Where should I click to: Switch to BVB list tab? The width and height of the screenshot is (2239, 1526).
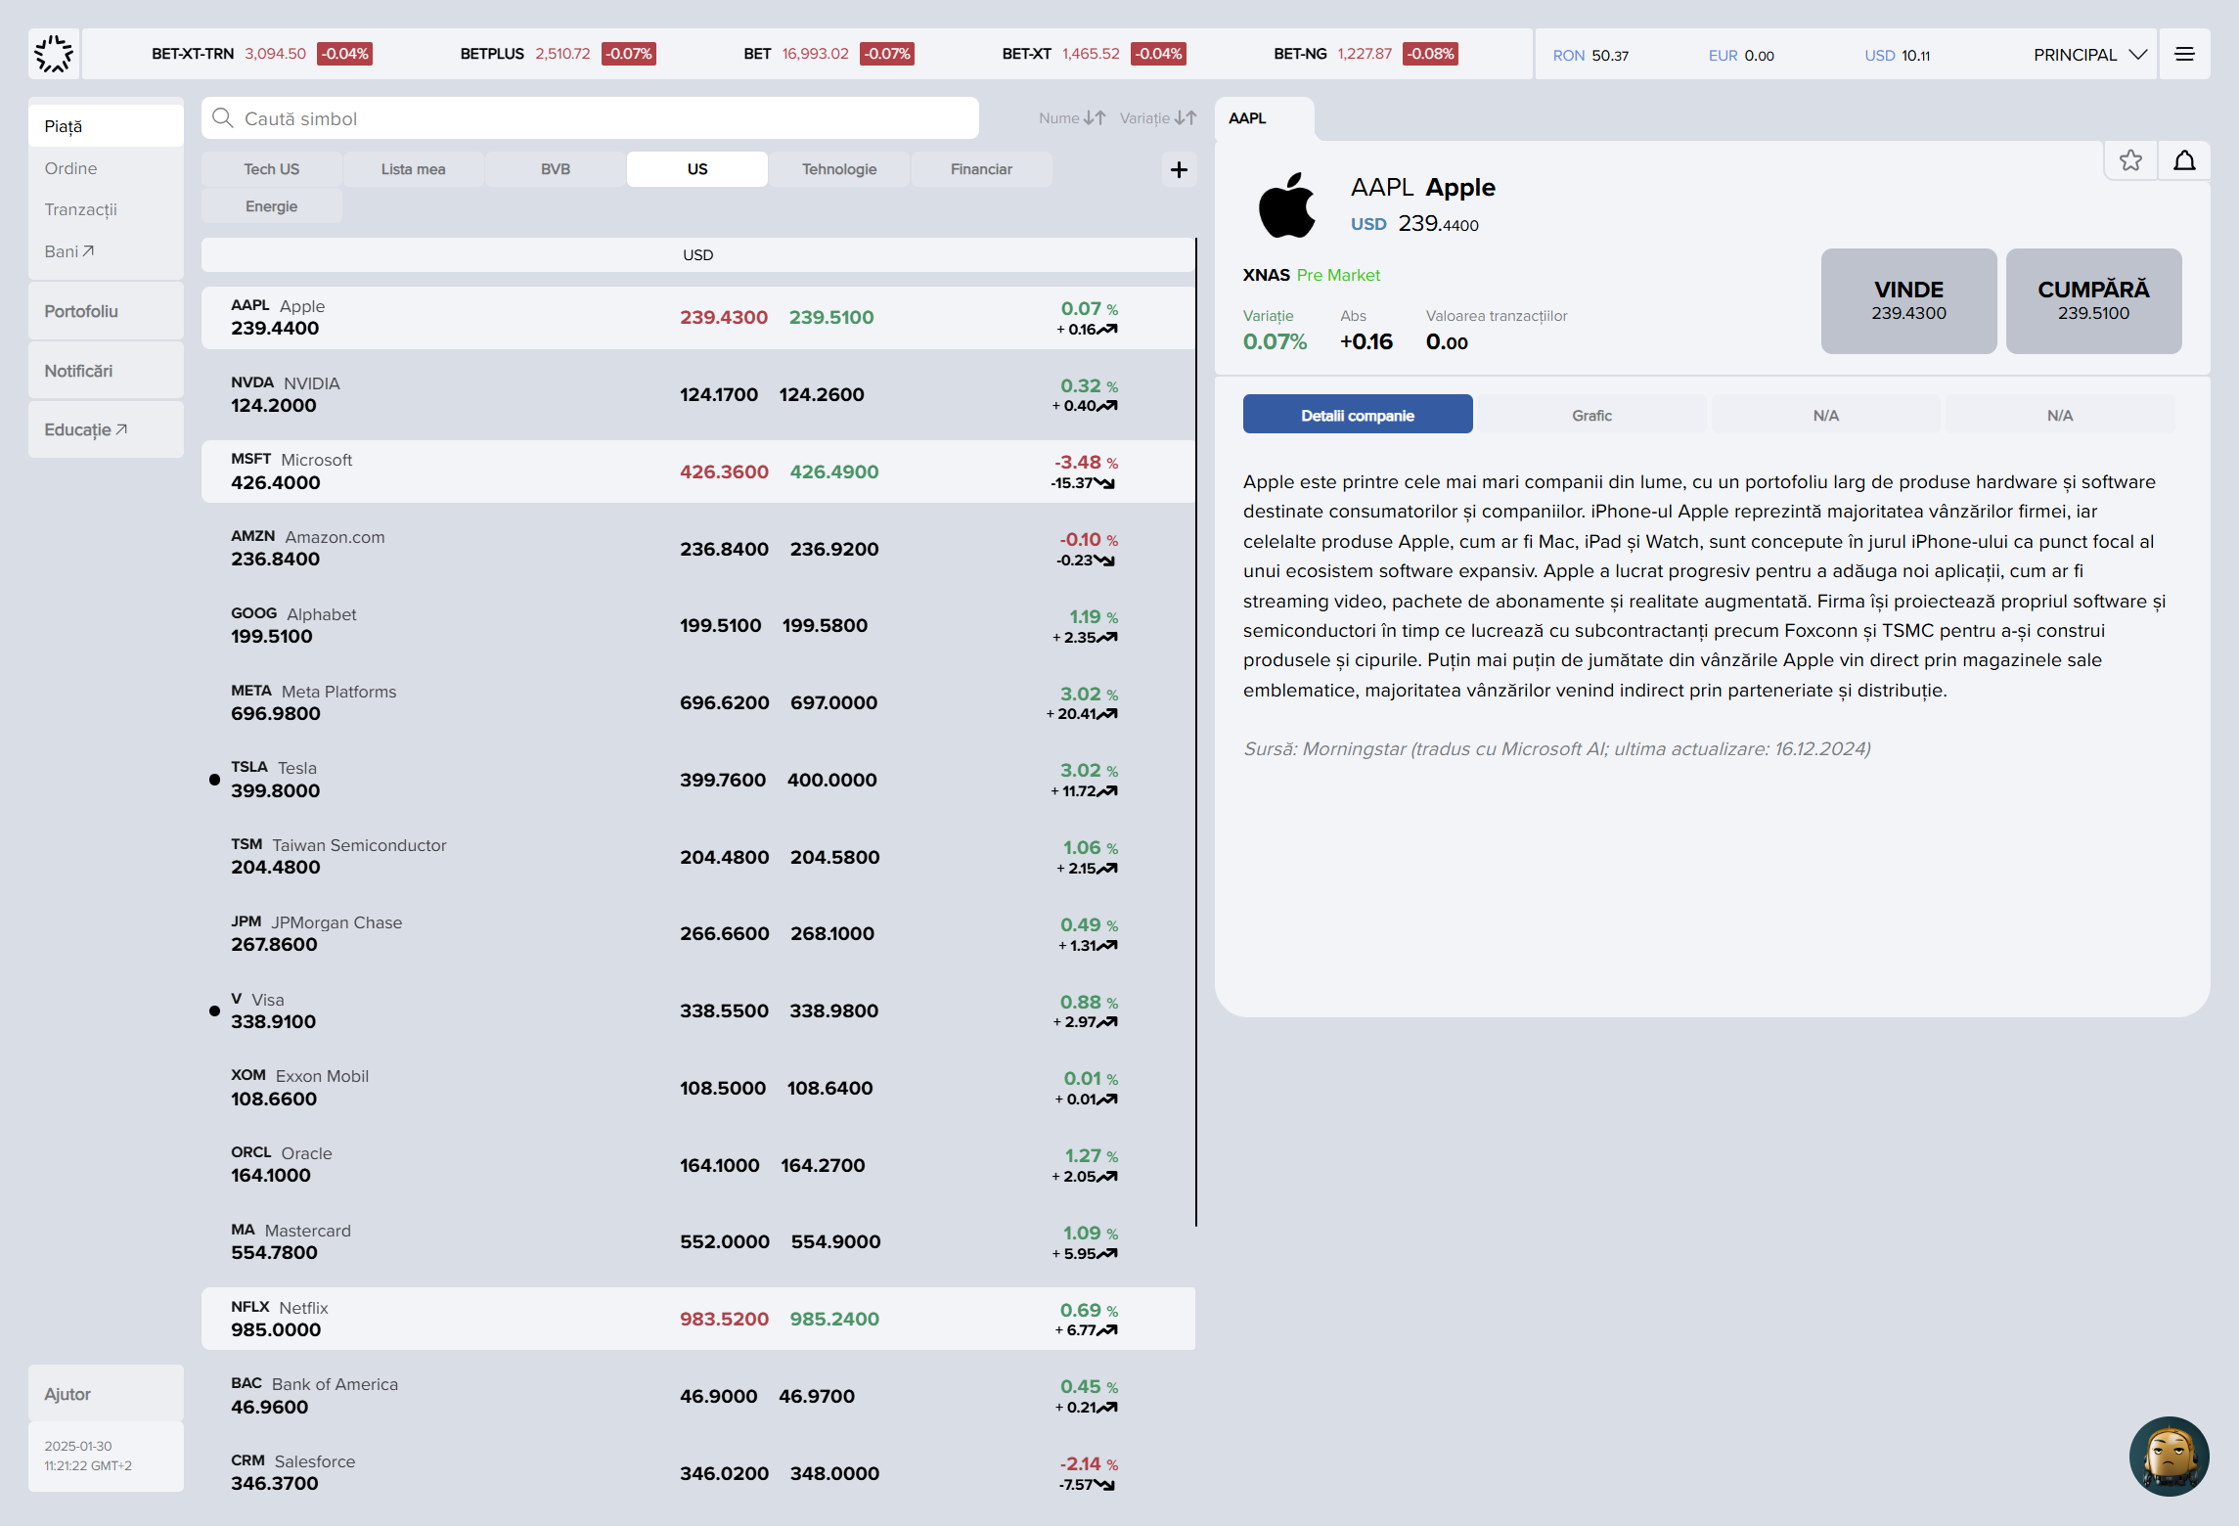[556, 169]
